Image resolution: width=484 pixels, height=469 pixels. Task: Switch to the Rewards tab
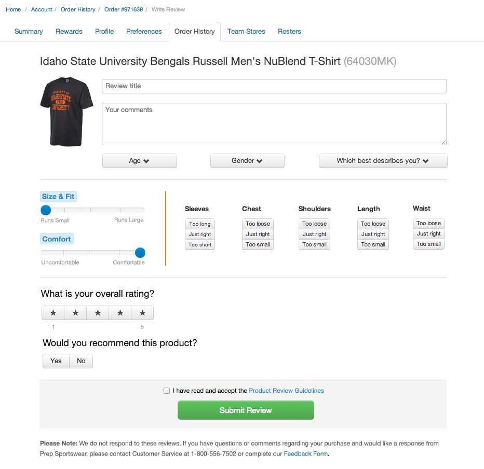click(x=69, y=32)
